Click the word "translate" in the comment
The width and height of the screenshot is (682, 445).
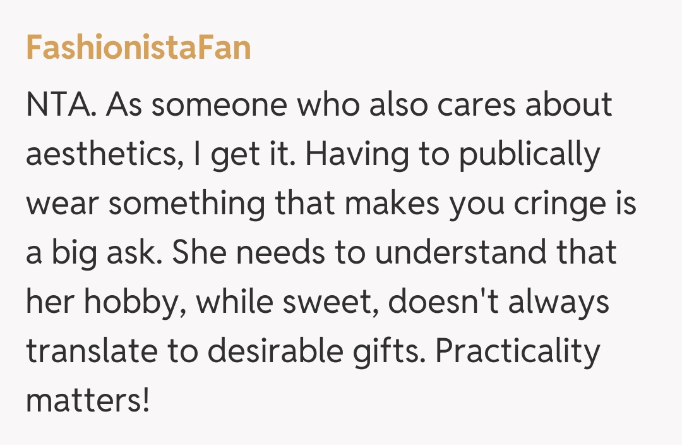click(x=95, y=352)
